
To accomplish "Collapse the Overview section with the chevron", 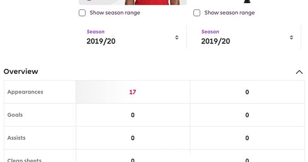I will pos(299,72).
